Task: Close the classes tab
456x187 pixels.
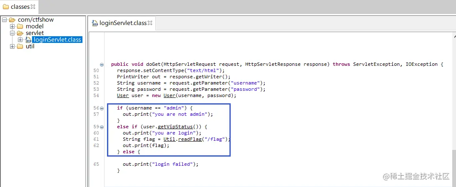Action: [33, 6]
